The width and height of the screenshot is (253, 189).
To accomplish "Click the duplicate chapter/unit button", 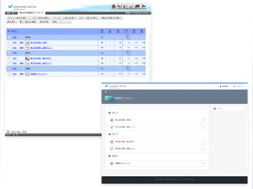I will tap(28, 22).
